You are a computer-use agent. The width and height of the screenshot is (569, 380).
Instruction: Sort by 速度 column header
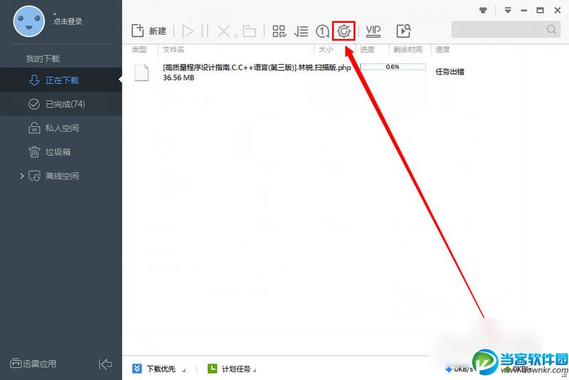tap(442, 49)
